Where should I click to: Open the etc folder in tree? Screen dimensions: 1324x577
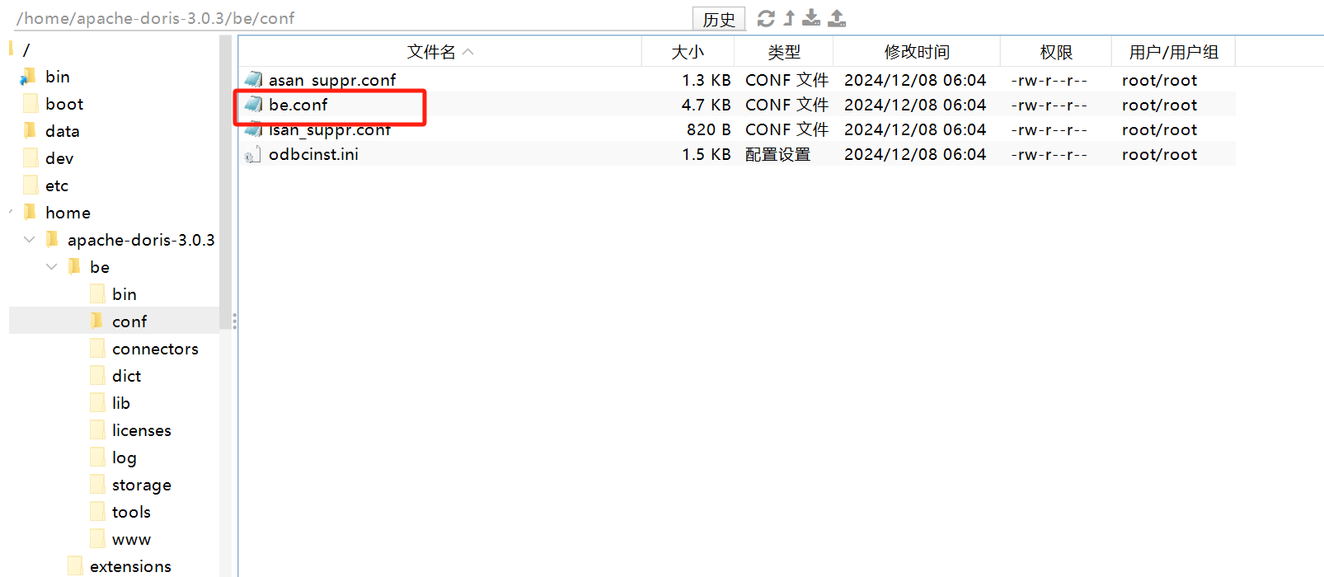coord(57,185)
